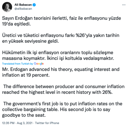Click the Aug 3, 2021 date
The width and height of the screenshot is (128, 127).
coord(25,123)
